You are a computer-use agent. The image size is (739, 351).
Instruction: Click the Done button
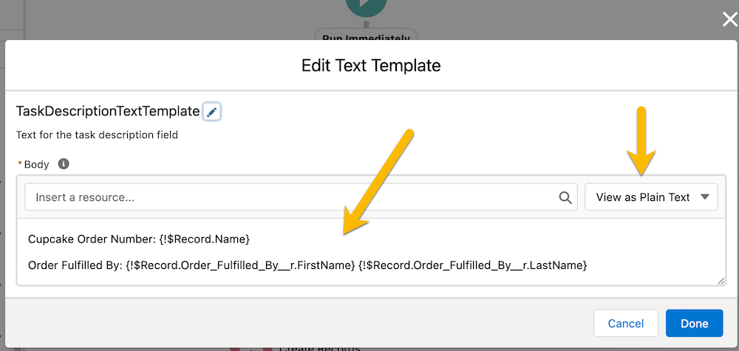[x=694, y=323]
